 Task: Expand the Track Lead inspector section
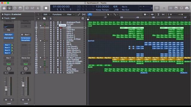pos(3,18)
